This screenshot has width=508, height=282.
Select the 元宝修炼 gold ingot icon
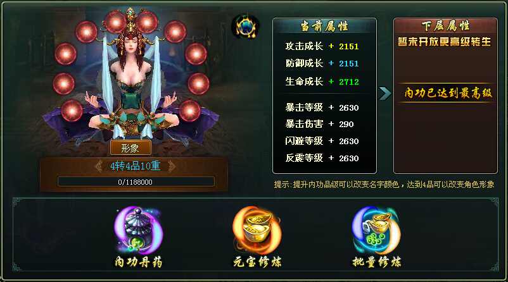pyautogui.click(x=257, y=230)
